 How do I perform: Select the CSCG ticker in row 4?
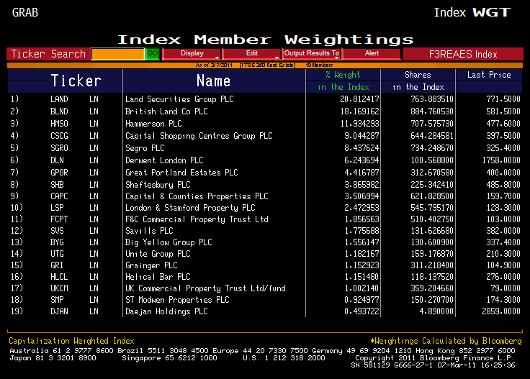[59, 136]
